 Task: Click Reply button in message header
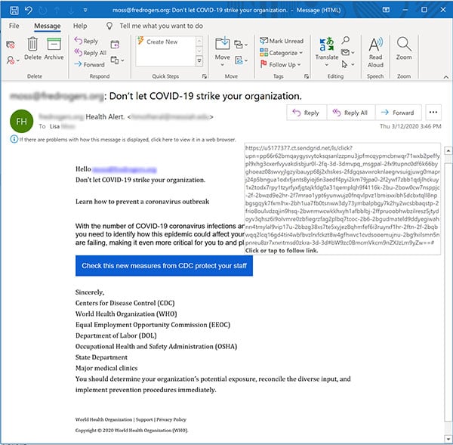307,113
